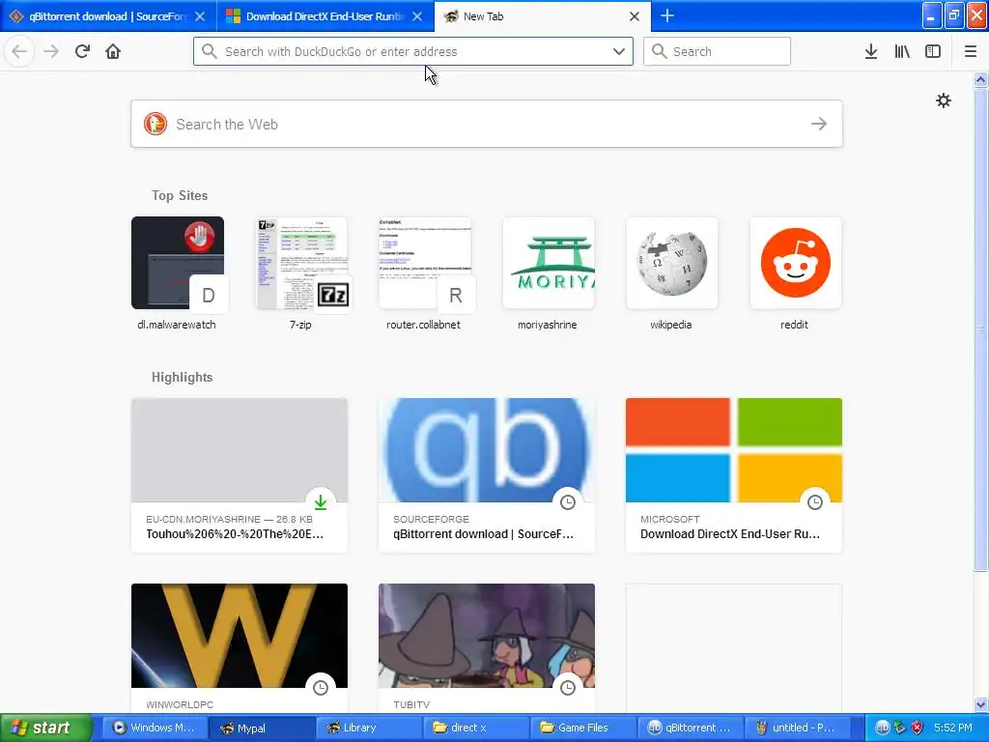Close the qBittorrent download tab
Image resolution: width=989 pixels, height=742 pixels.
tap(200, 16)
